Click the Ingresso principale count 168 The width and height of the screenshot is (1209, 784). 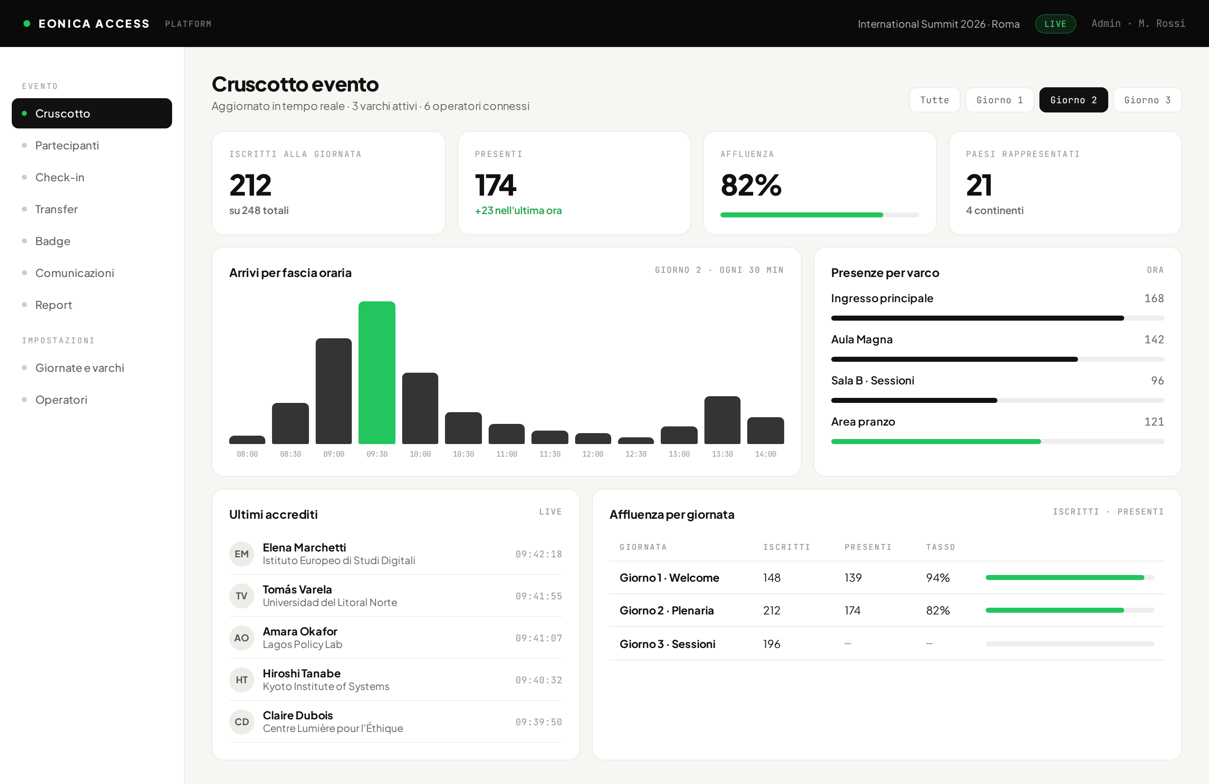pyautogui.click(x=1154, y=298)
